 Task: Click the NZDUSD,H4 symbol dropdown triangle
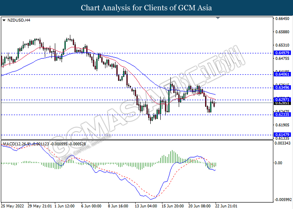[4, 20]
